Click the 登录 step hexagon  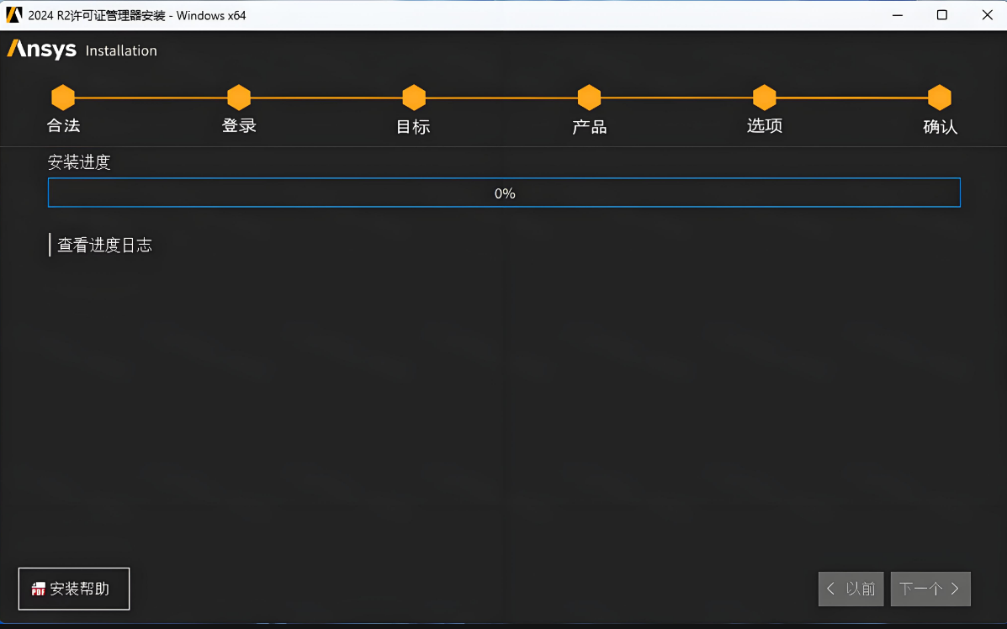[239, 98]
